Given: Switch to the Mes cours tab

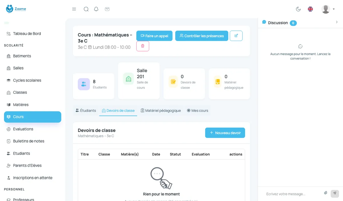Looking at the screenshot, I should (x=198, y=110).
